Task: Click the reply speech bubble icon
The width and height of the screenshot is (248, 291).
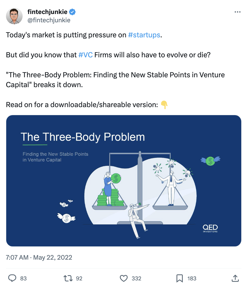Action: pyautogui.click(x=12, y=278)
